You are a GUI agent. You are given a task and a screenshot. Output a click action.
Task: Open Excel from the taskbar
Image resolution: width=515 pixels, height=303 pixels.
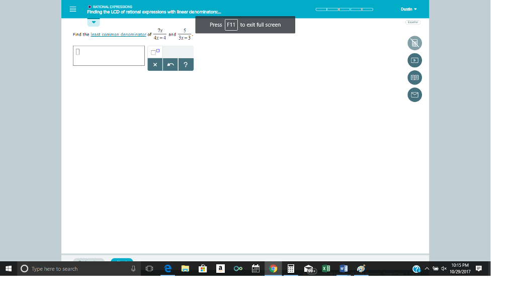pyautogui.click(x=326, y=268)
